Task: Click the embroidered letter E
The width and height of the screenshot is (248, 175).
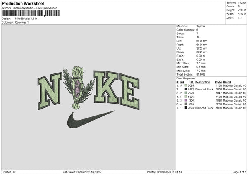Action: point(129,92)
